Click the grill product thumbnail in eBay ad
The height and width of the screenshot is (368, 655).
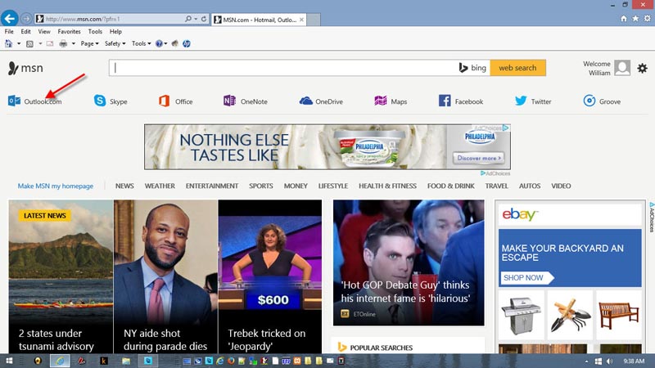521,315
